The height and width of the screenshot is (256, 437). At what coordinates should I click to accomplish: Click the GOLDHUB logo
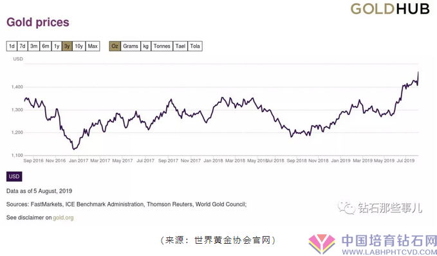(390, 9)
